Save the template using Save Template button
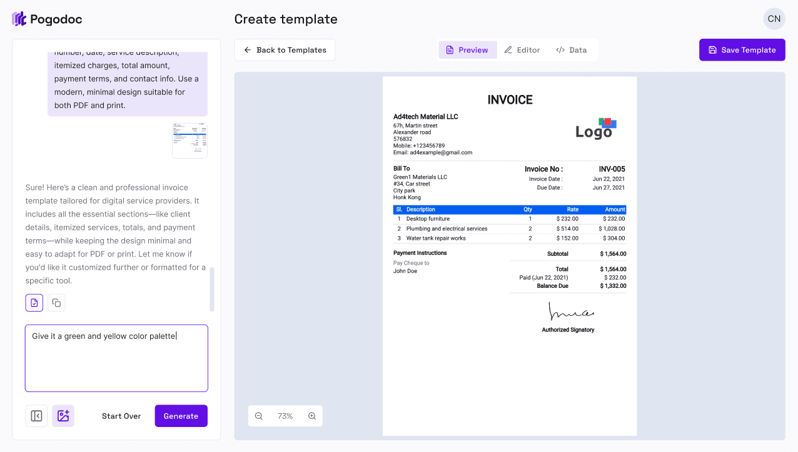 click(x=742, y=49)
